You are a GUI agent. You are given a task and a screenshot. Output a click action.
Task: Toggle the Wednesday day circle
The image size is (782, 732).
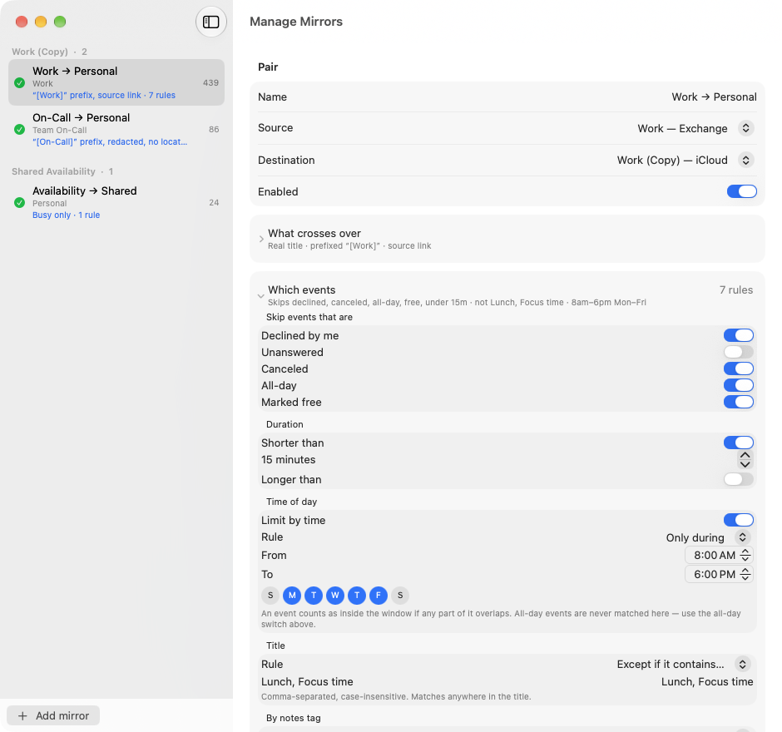pos(335,595)
